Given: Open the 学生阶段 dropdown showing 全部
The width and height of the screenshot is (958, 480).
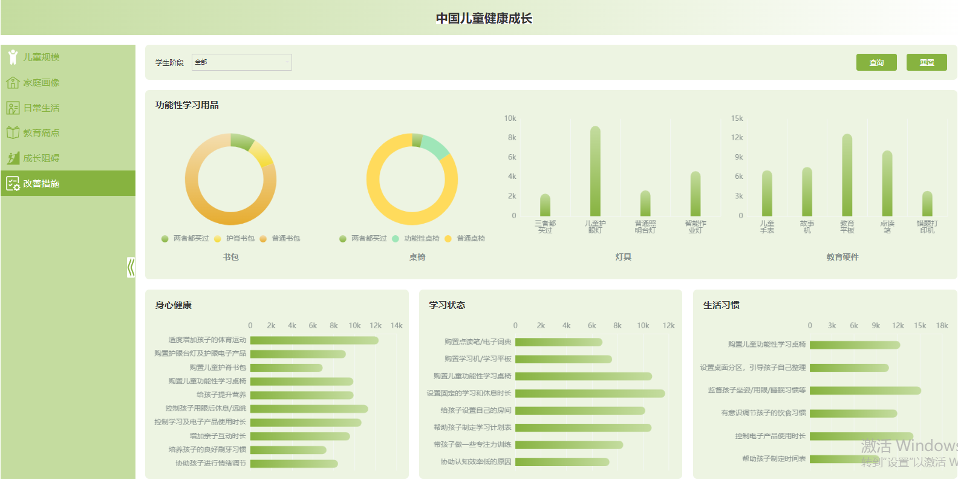Looking at the screenshot, I should pos(242,62).
